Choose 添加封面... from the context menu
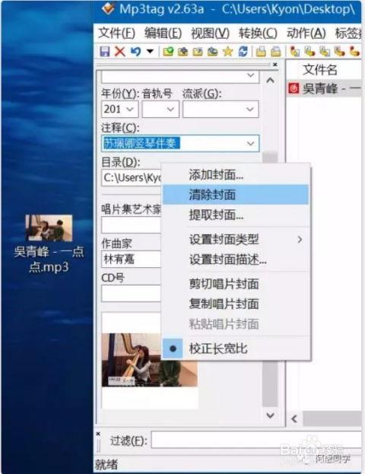This screenshot has height=474, width=365. 236,175
